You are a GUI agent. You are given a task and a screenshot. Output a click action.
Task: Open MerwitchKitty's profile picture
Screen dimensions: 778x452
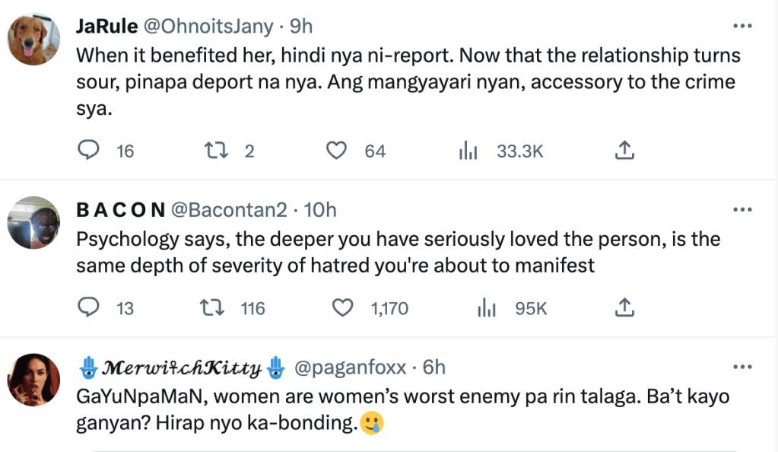click(33, 380)
